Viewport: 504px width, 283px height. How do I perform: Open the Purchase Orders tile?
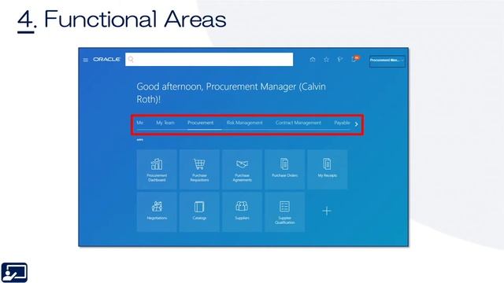[285, 170]
